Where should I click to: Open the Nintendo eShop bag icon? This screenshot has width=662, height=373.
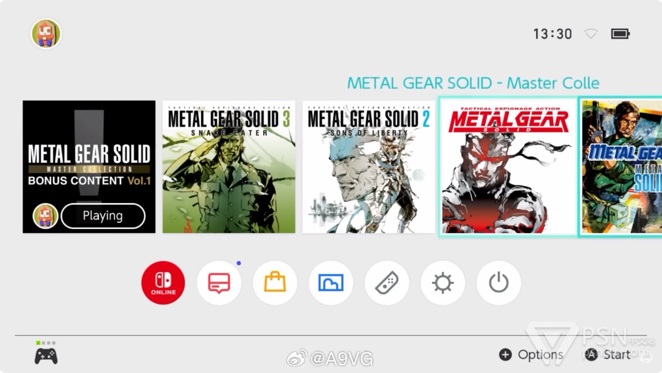pos(275,283)
